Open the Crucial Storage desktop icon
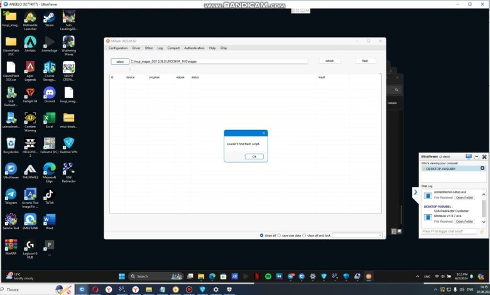The height and width of the screenshot is (295, 490). 50,71
